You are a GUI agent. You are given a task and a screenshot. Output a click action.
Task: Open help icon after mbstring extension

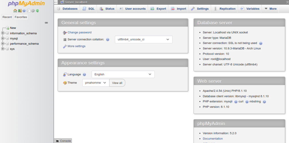click(264, 102)
